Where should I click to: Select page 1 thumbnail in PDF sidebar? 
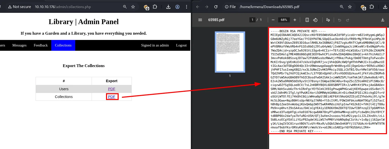230,52
